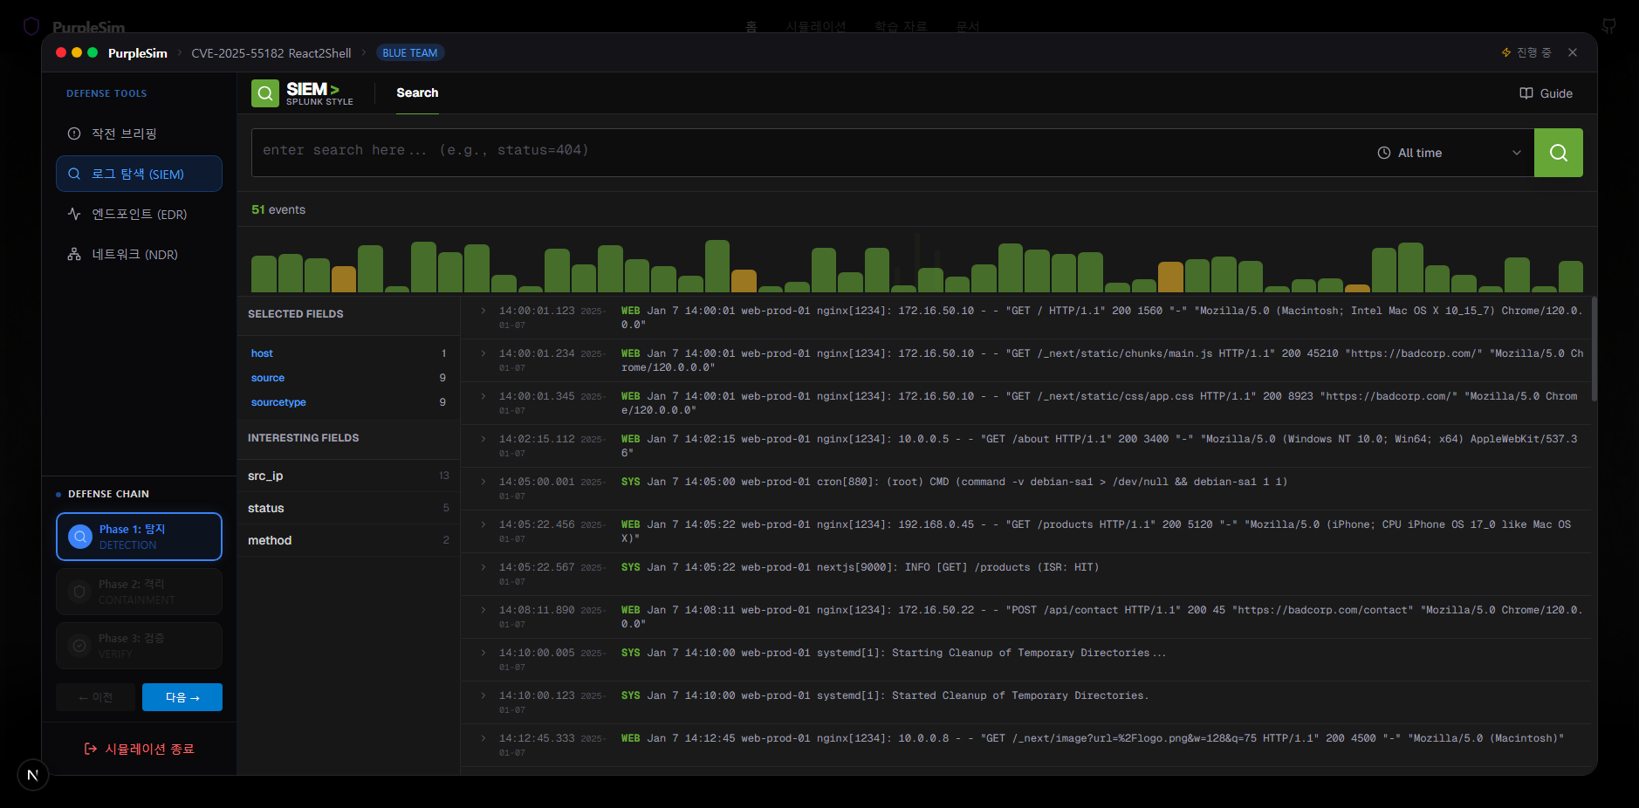Select Phase 1: 탐지 detection step
Screen dimensions: 1639x808
(139, 537)
